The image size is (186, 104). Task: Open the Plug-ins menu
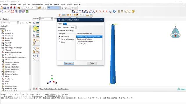[69, 5]
